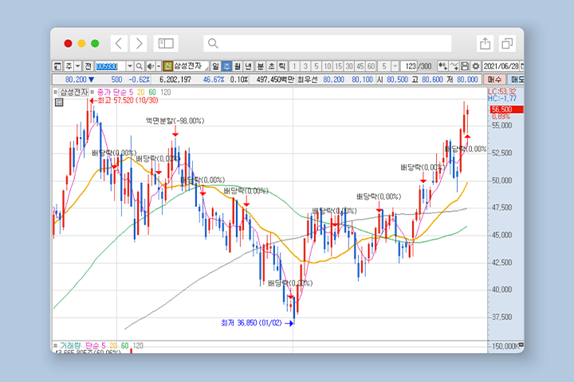Select the first 5 interval button
This screenshot has width=574, height=382.
tap(316, 66)
